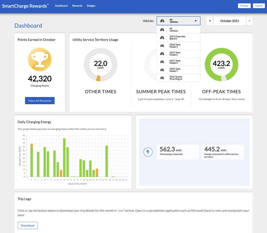Collapse the All Vehicles dropdown selector
This screenshot has height=233, width=267.
178,21
